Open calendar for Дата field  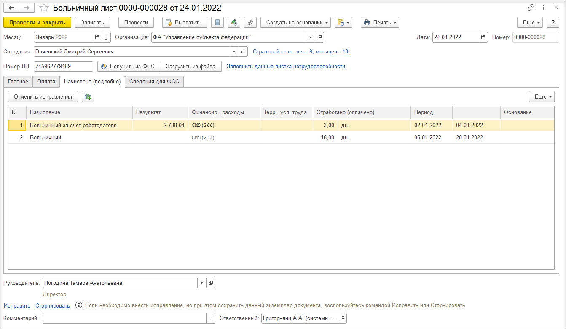point(483,37)
